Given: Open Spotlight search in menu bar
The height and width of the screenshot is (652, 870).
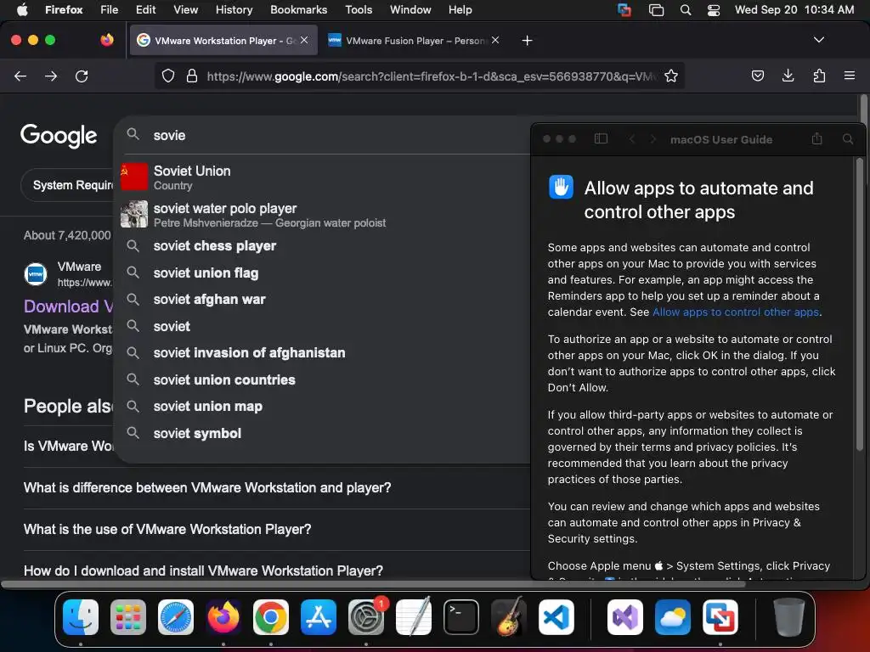Looking at the screenshot, I should 686,9.
